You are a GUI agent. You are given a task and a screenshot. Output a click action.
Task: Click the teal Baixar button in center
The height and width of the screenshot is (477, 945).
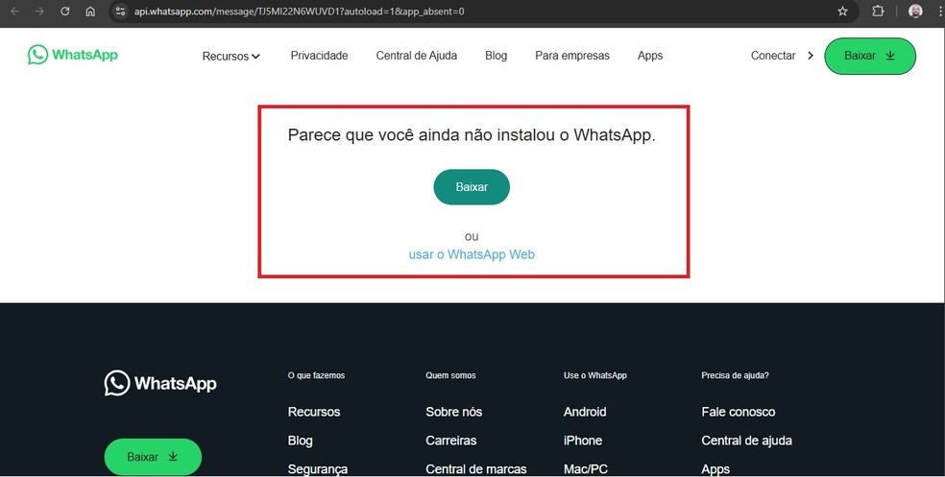[472, 187]
